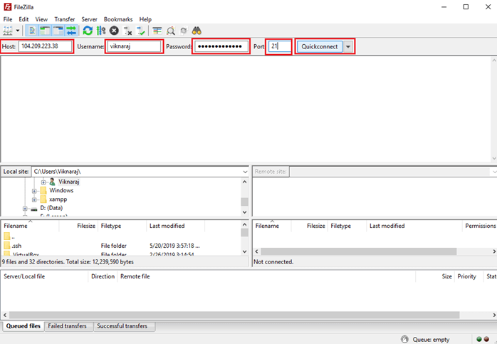Cancel the current operation icon
Screen dimensions: 497x344
(x=114, y=31)
